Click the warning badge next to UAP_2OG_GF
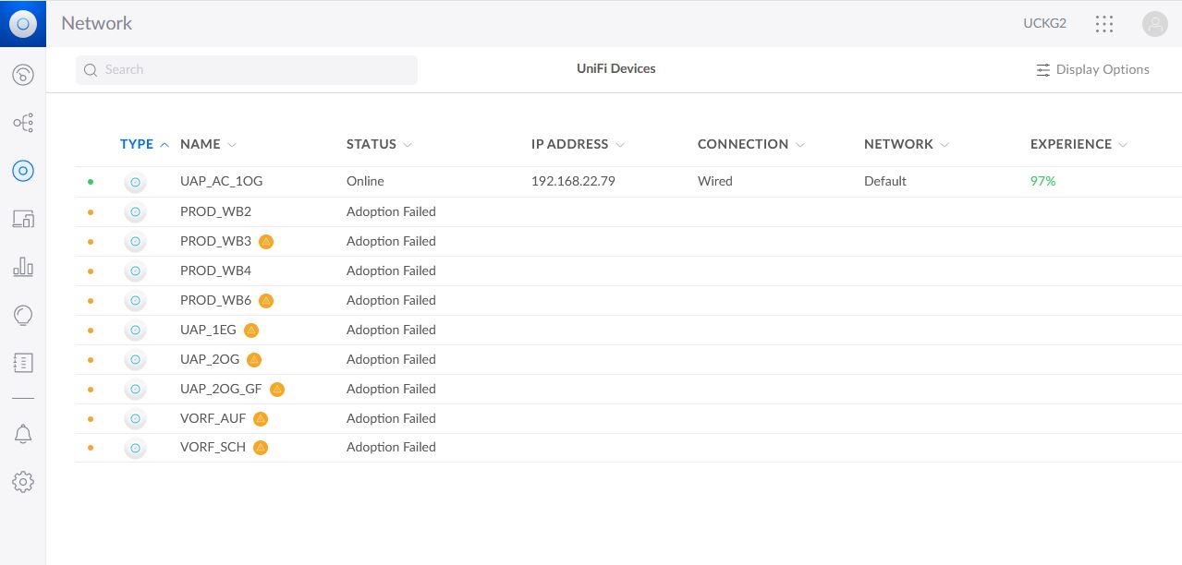Viewport: 1182px width, 565px height. (277, 389)
